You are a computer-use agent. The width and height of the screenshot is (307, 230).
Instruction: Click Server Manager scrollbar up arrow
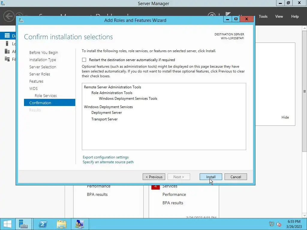coord(305,28)
